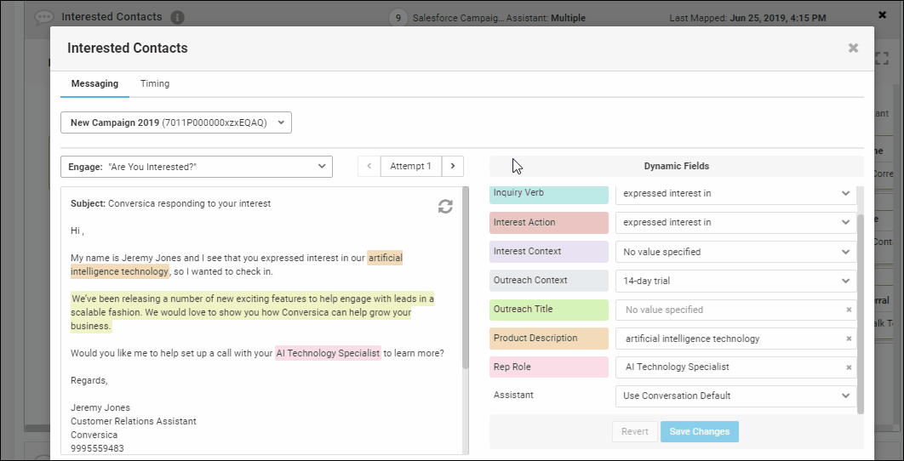Open the Outreach Context 14-day trial dropdown
The image size is (904, 461).
point(736,281)
